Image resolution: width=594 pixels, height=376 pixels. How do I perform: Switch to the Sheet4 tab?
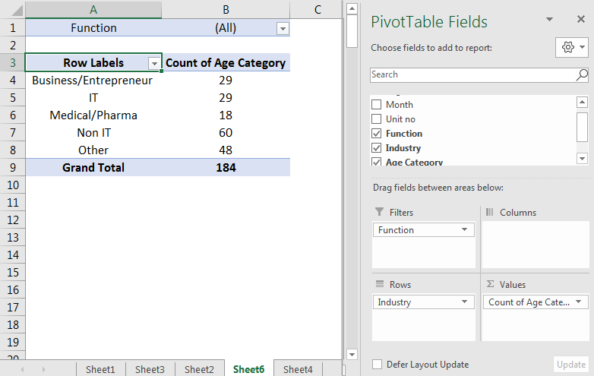298,370
